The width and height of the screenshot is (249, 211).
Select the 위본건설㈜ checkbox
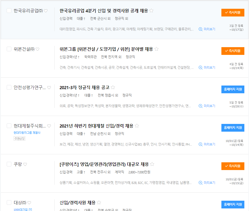click(x=9, y=49)
